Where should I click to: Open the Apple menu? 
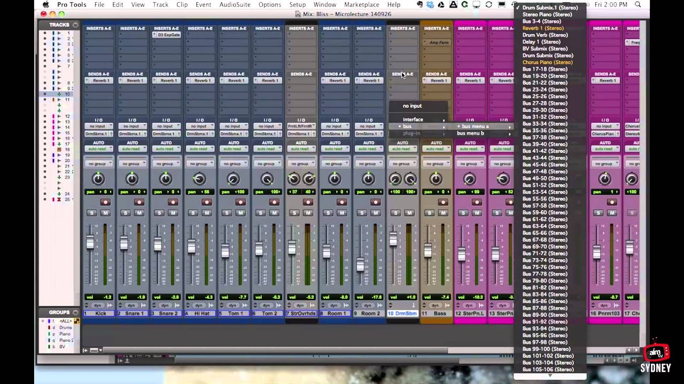coord(46,4)
